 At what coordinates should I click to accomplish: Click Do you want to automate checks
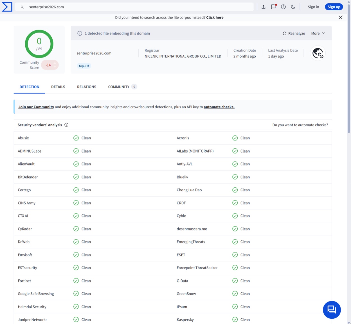300,125
